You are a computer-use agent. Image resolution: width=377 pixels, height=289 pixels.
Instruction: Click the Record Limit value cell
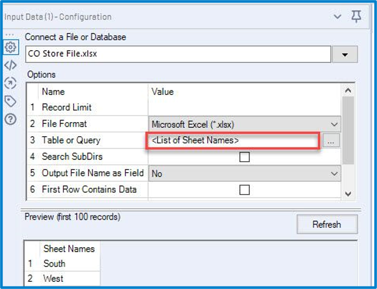click(245, 107)
